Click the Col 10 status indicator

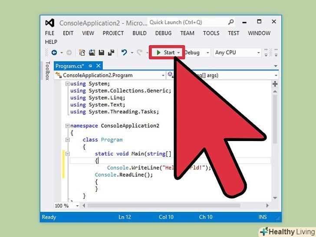point(166,217)
